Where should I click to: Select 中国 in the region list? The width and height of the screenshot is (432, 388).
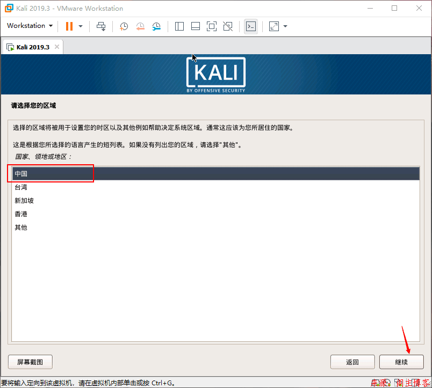click(215, 174)
